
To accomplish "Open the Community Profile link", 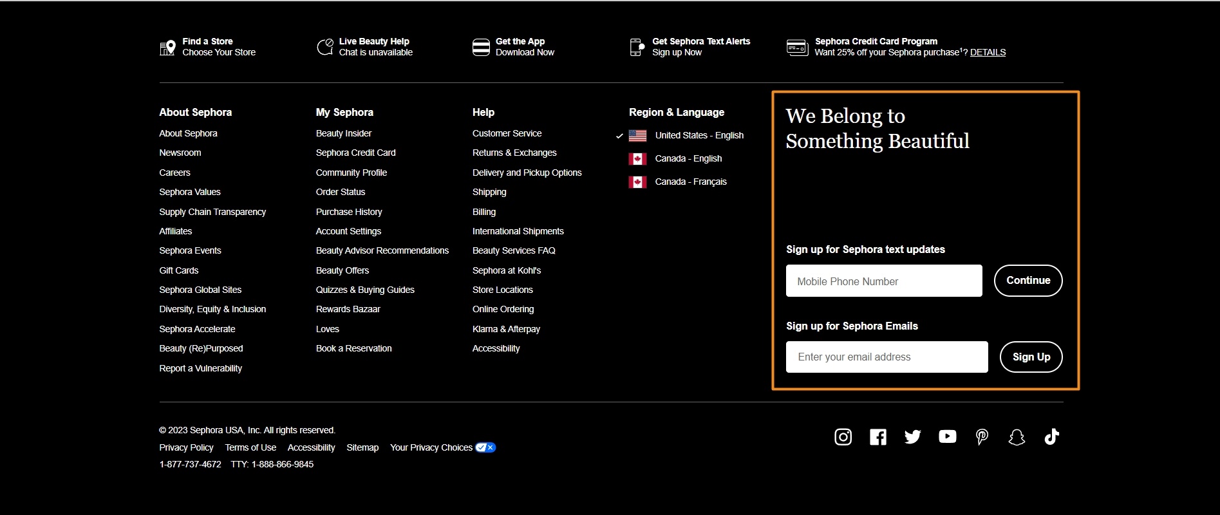I will click(x=352, y=173).
